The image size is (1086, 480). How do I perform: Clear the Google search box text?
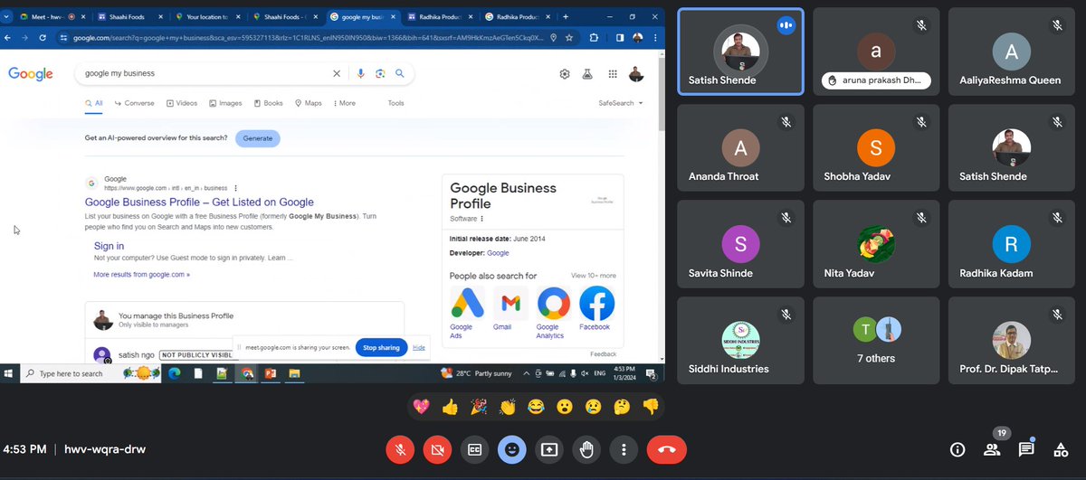point(337,73)
